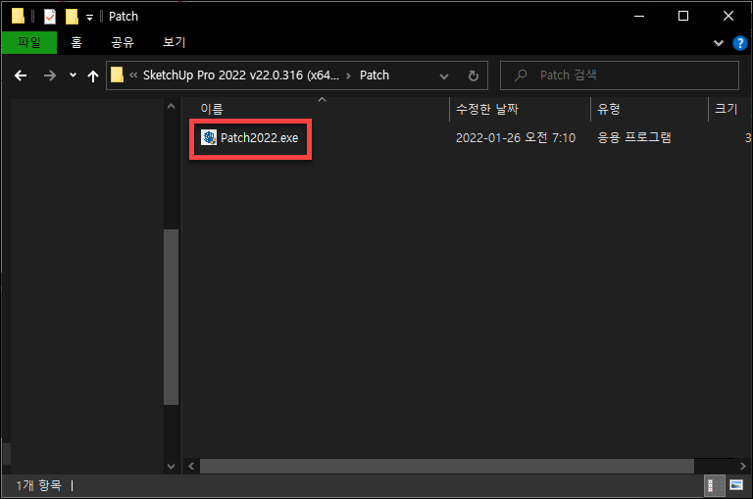Viewport: 753px width, 499px height.
Task: Click the navigation pane scroll up arrow
Action: (171, 106)
